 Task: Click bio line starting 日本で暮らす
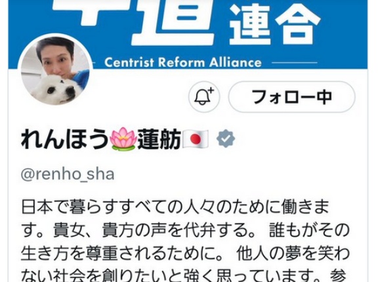175,207
